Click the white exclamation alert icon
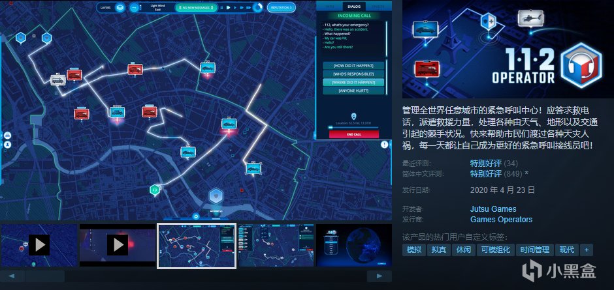Image resolution: width=614 pixels, height=290 pixels. click(385, 145)
